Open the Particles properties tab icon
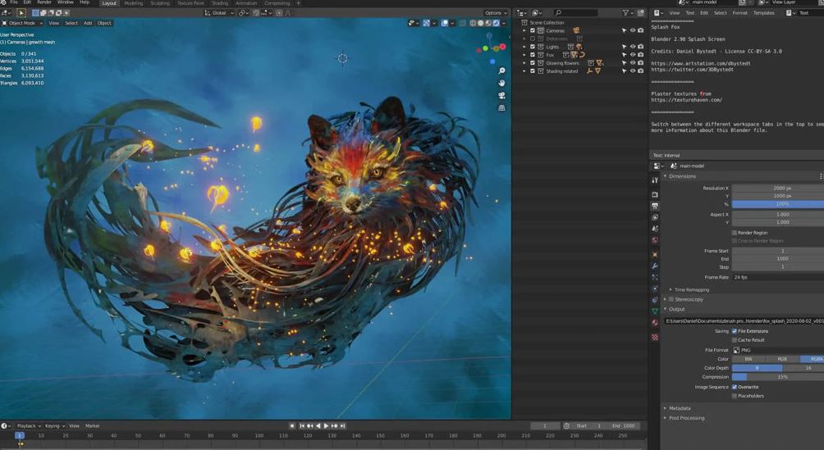 655,277
